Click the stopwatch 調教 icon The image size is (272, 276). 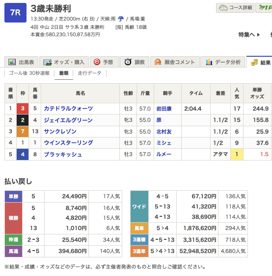coord(128,62)
